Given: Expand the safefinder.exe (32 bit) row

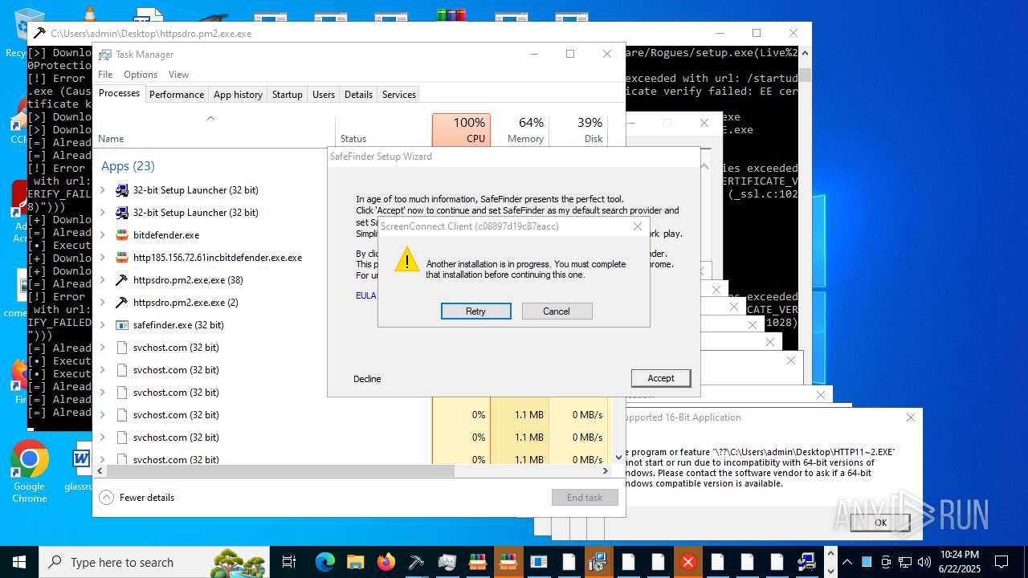Looking at the screenshot, I should pos(102,325).
